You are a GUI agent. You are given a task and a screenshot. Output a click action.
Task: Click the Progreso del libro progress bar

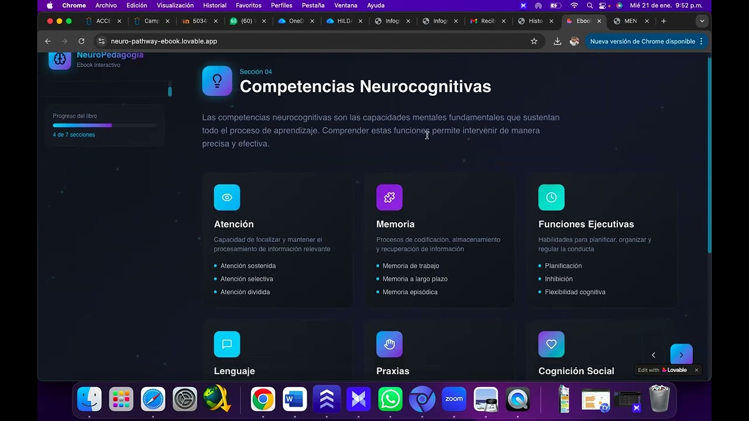105,125
